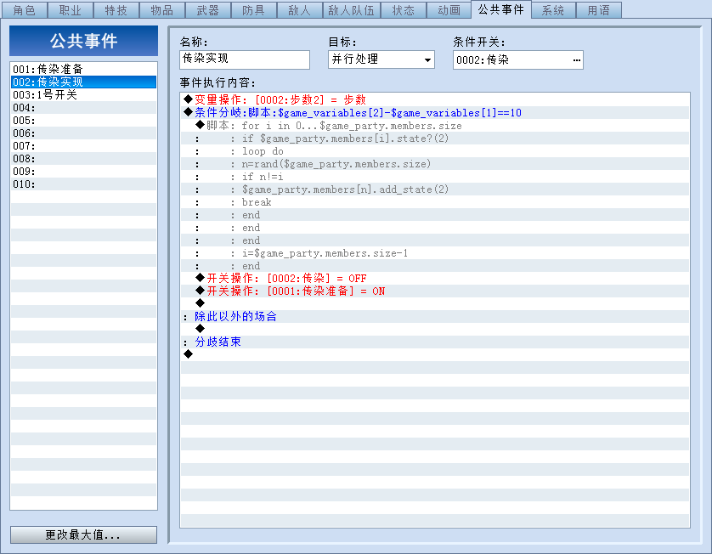
Task: Select empty common event slot 004
Action: click(x=83, y=107)
